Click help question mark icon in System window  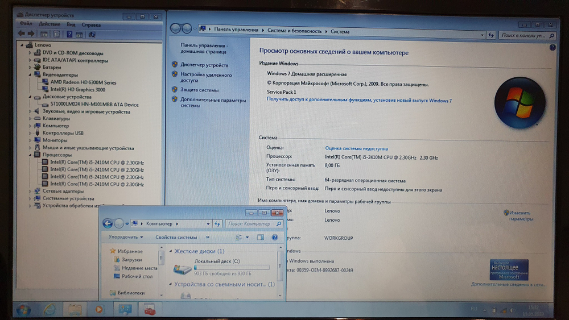[x=552, y=48]
